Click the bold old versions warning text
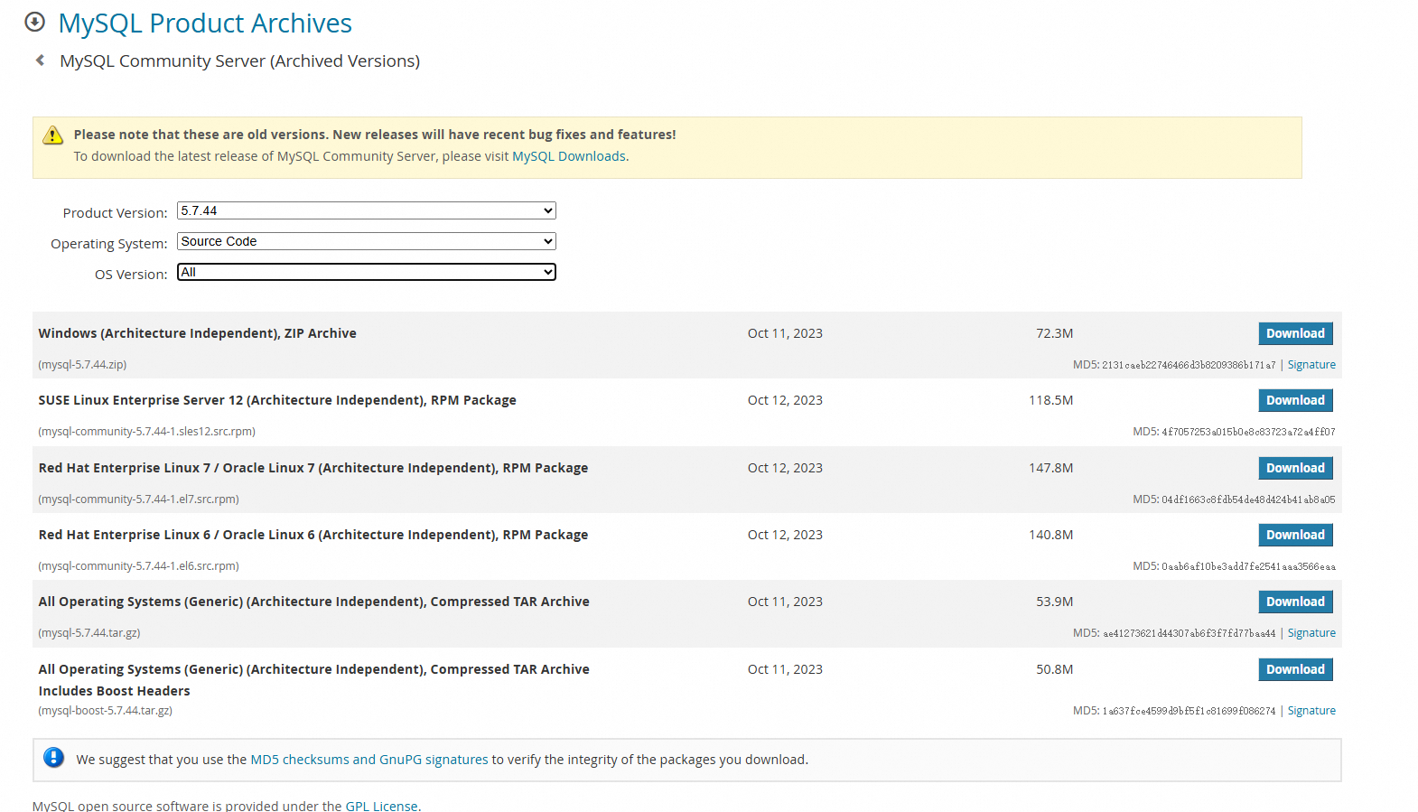 [x=375, y=135]
